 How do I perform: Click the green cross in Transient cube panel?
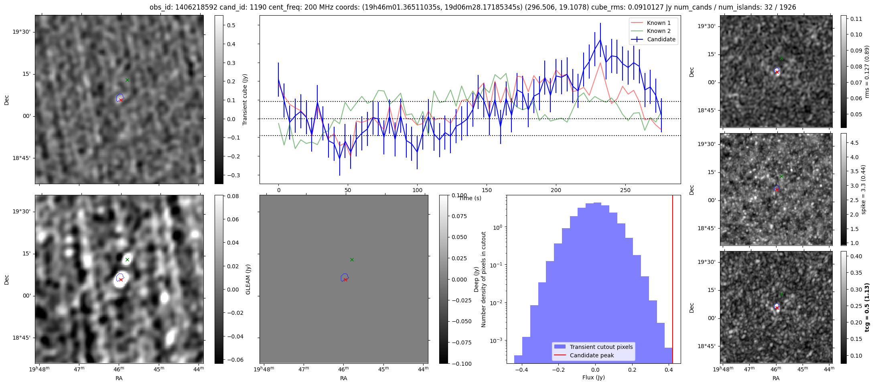tap(127, 80)
